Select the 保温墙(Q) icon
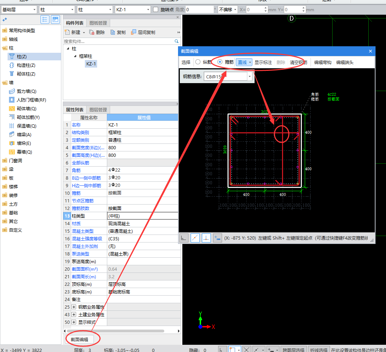The height and width of the screenshot is (352, 386). click(x=12, y=126)
